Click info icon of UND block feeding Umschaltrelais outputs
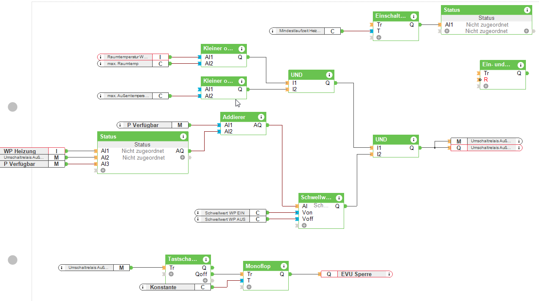Screen dimensions: 539x301 pos(413,140)
